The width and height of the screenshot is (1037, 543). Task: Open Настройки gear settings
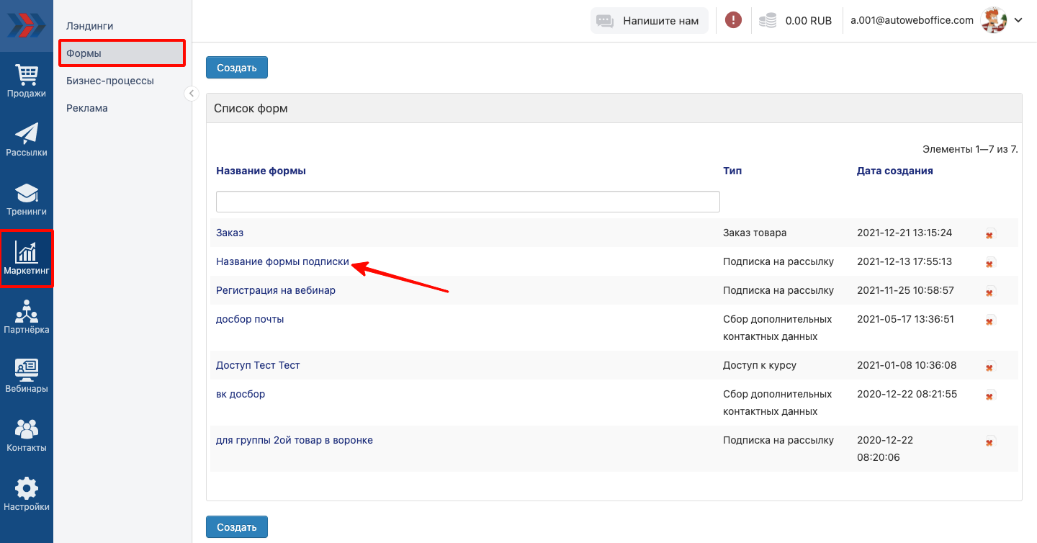[x=27, y=495]
